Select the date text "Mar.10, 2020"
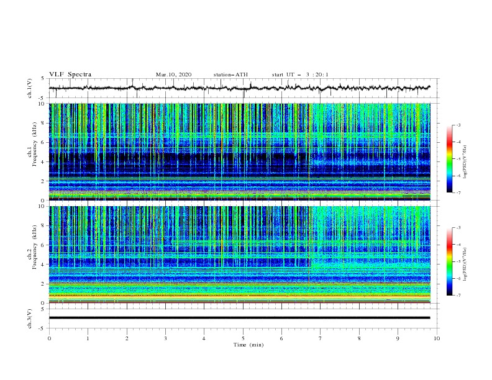The image size is (492, 380). pyautogui.click(x=173, y=75)
